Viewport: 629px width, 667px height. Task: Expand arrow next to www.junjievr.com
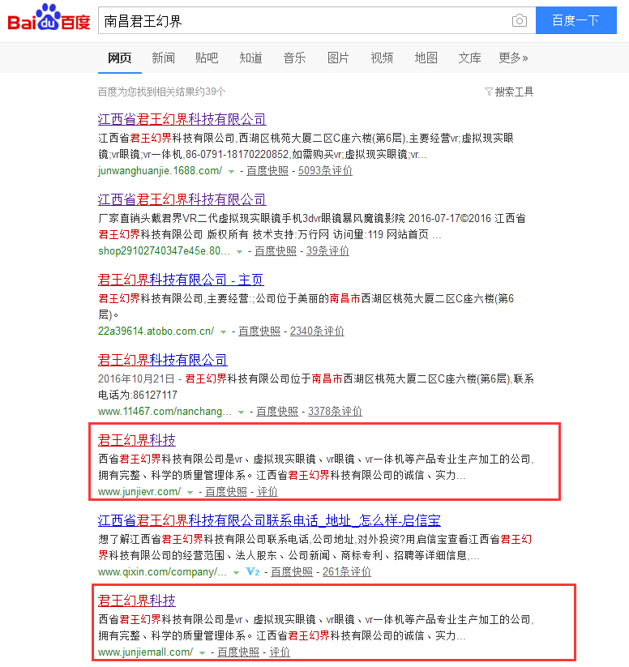(x=190, y=493)
